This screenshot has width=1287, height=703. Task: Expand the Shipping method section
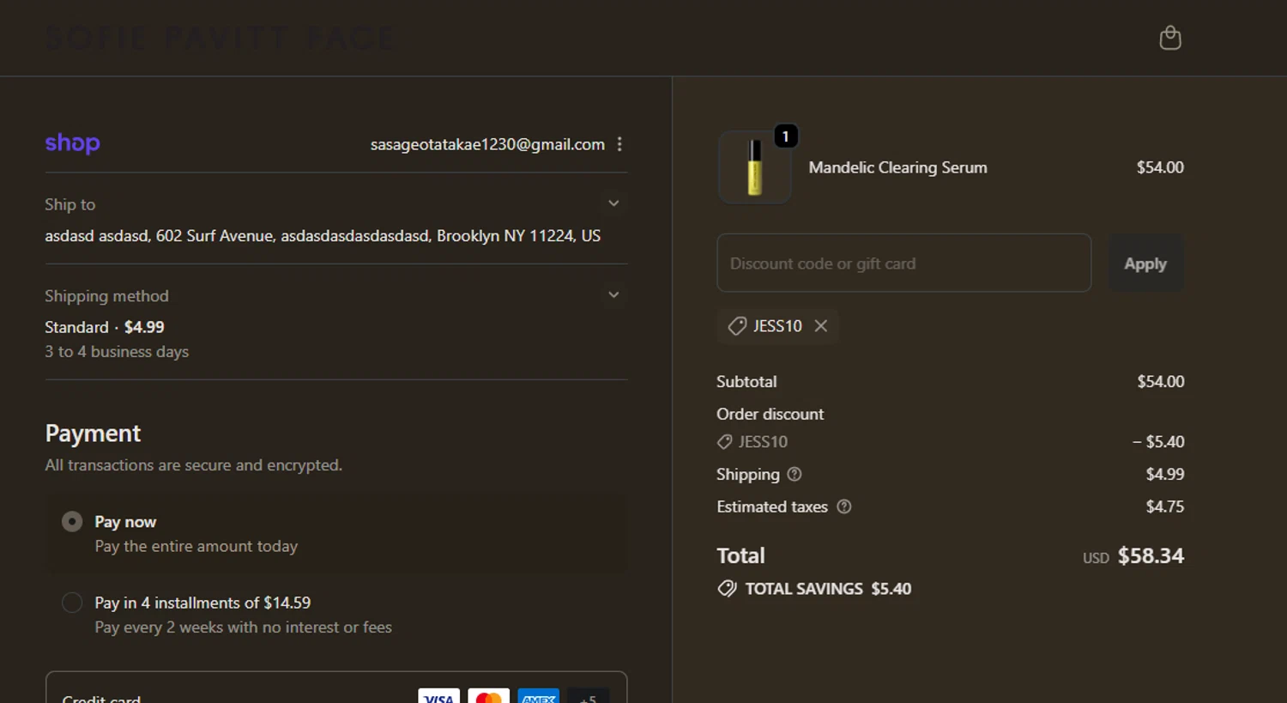pos(613,295)
